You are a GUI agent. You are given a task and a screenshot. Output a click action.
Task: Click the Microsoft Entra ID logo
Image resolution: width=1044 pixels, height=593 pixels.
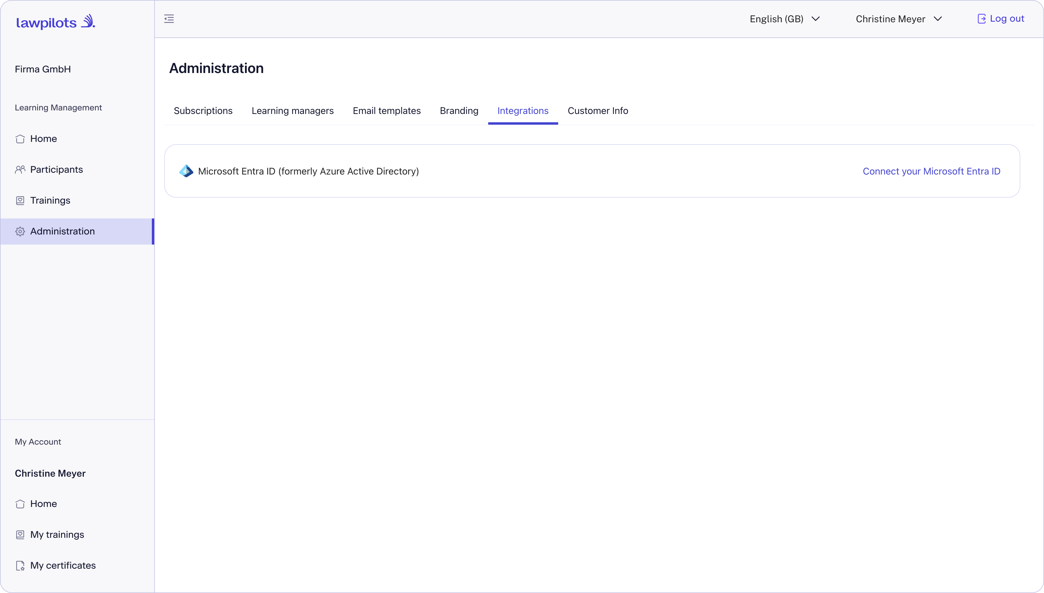click(186, 171)
